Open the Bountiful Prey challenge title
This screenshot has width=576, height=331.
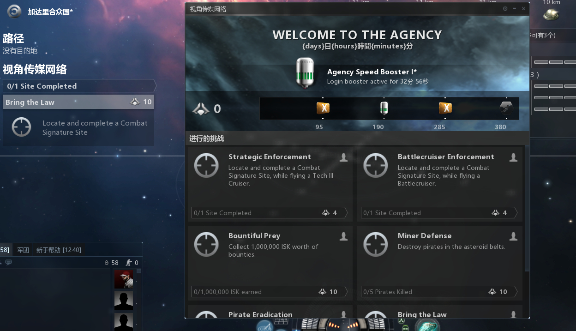(x=254, y=236)
